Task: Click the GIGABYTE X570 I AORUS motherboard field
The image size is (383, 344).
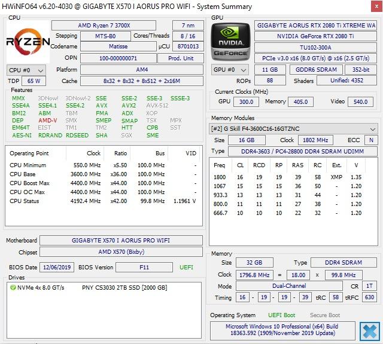Action: pos(121,241)
